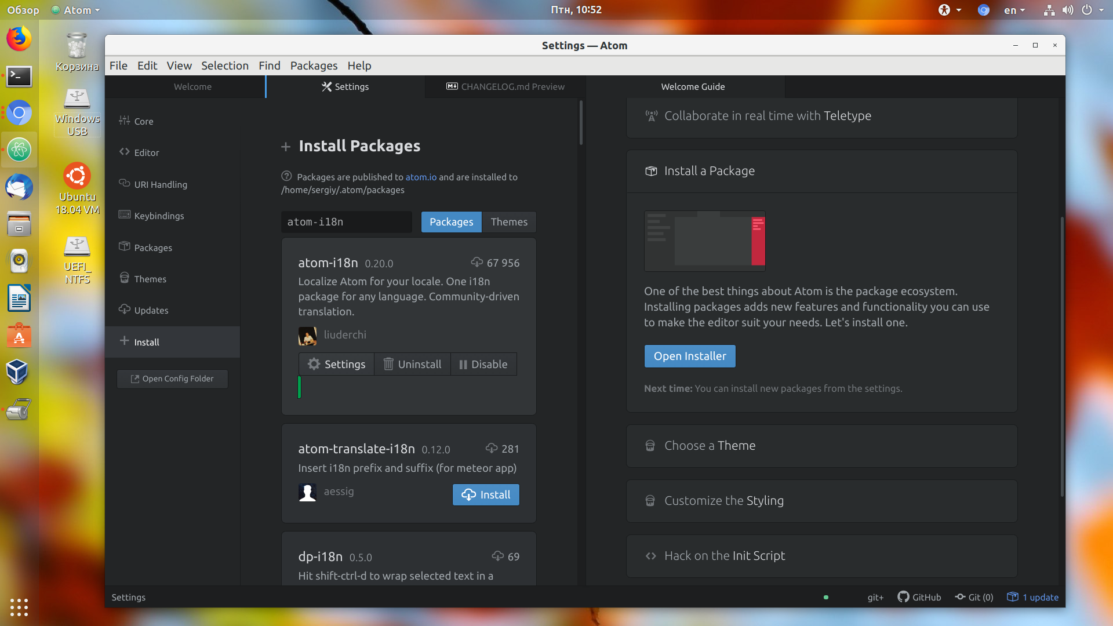This screenshot has width=1113, height=626.
Task: Install the atom-translate-i18n package
Action: click(x=486, y=494)
